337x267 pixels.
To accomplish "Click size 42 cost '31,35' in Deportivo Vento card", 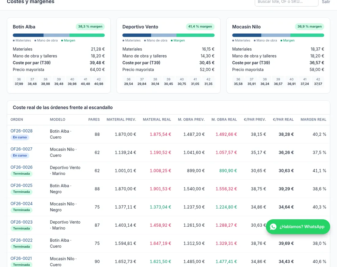I will 208,84.
